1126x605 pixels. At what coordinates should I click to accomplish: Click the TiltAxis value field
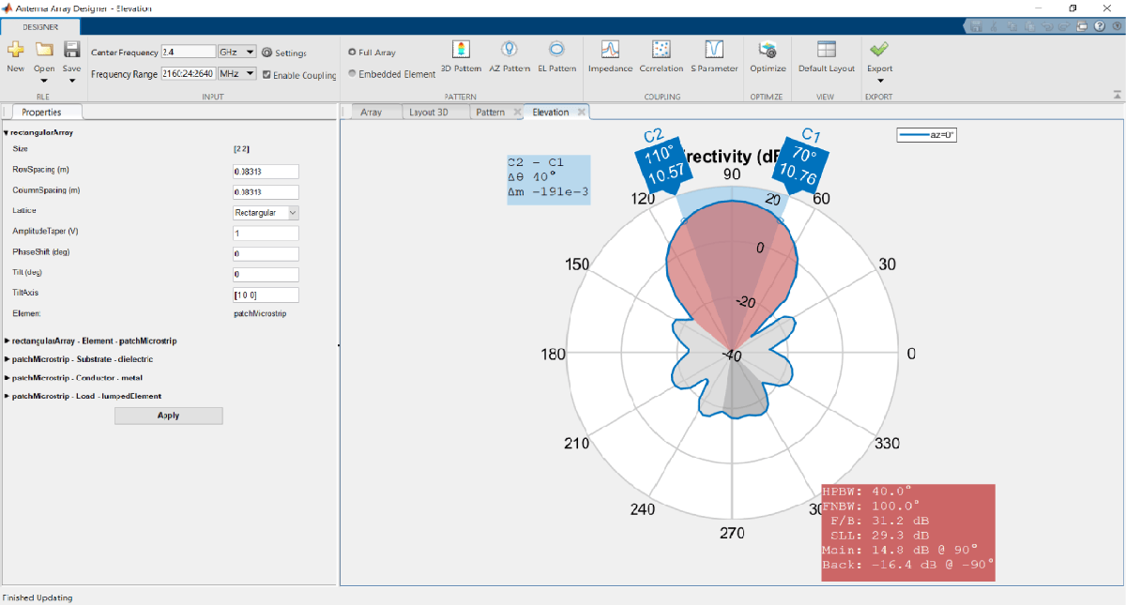(266, 295)
